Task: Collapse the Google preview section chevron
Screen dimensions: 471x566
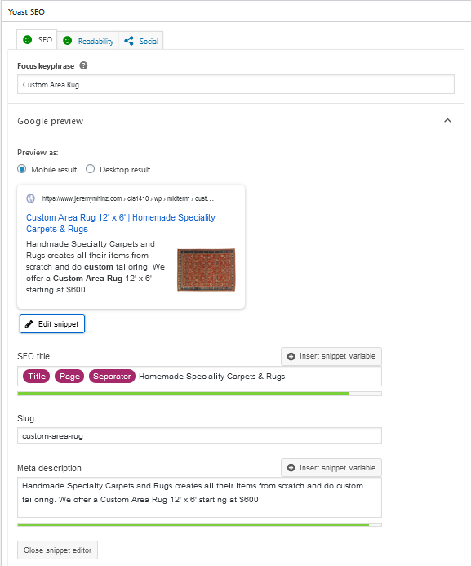Action: 447,121
